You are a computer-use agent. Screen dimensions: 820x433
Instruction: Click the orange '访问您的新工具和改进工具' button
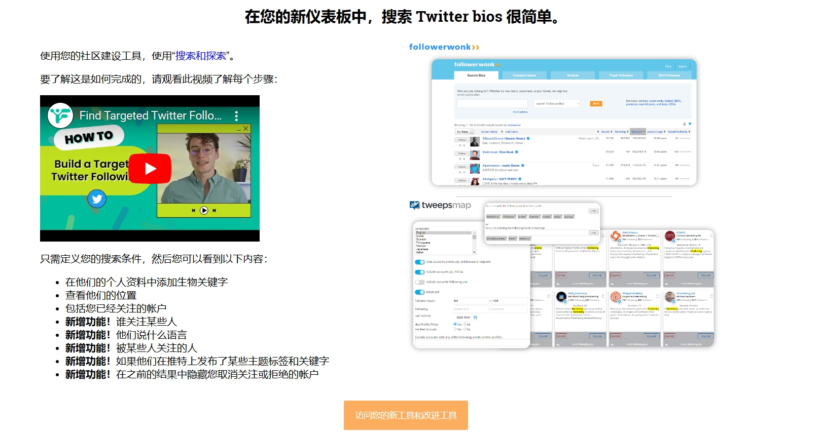(406, 415)
